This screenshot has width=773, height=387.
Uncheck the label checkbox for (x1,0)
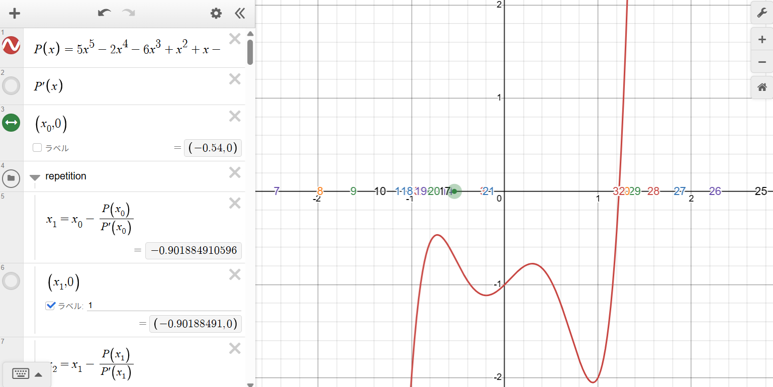click(x=50, y=306)
